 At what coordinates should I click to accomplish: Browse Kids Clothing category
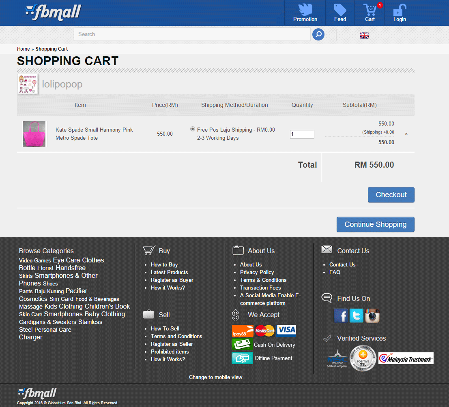click(x=63, y=307)
